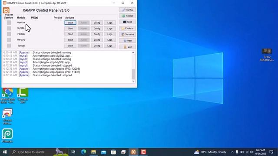Click the Camtasia taskbar icon

pos(143,152)
